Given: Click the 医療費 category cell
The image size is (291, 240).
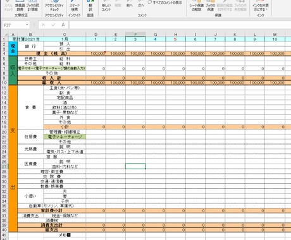Looking at the screenshot, I should 30,164.
